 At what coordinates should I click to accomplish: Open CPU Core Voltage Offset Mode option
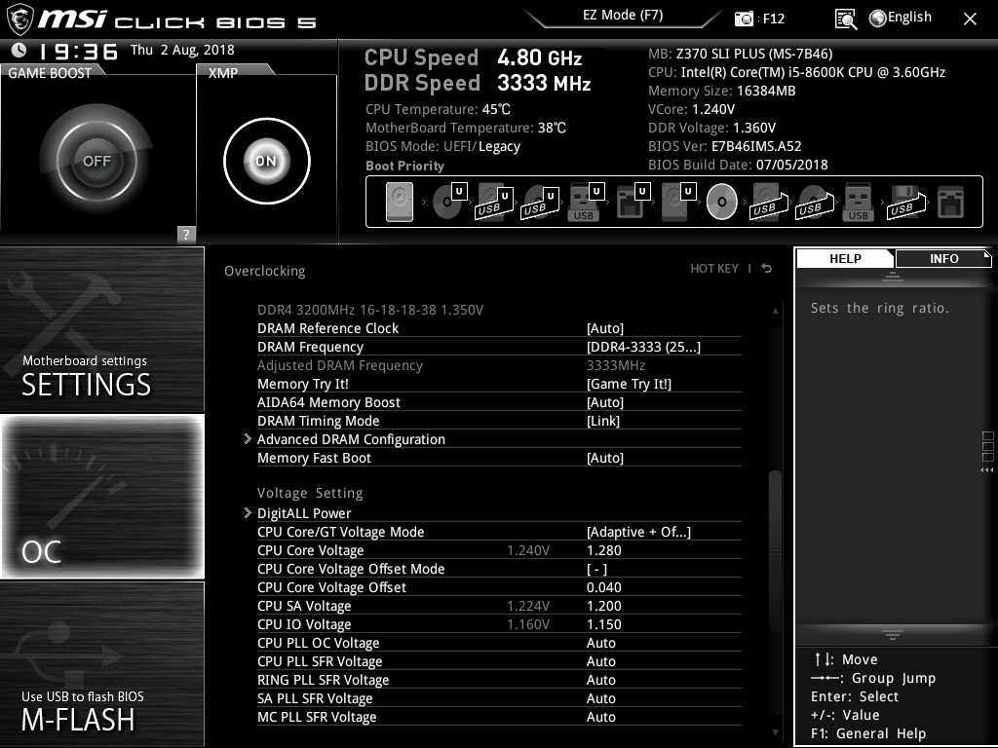499,569
